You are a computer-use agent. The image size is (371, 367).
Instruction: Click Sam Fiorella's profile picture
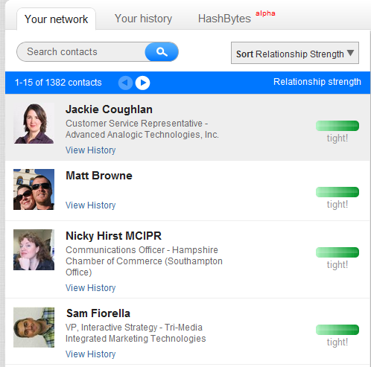(34, 328)
